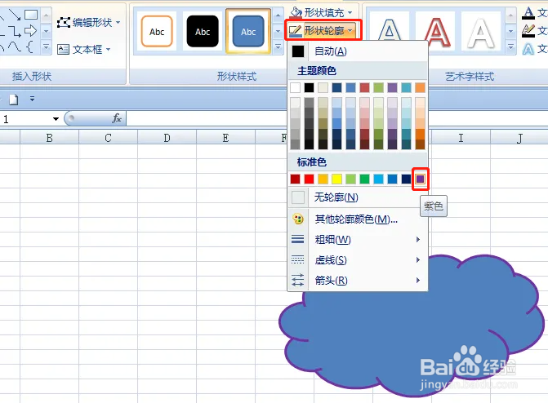Pick dark blue theme color swatch
Screen dimensions: 548x403
pyautogui.click(x=337, y=87)
